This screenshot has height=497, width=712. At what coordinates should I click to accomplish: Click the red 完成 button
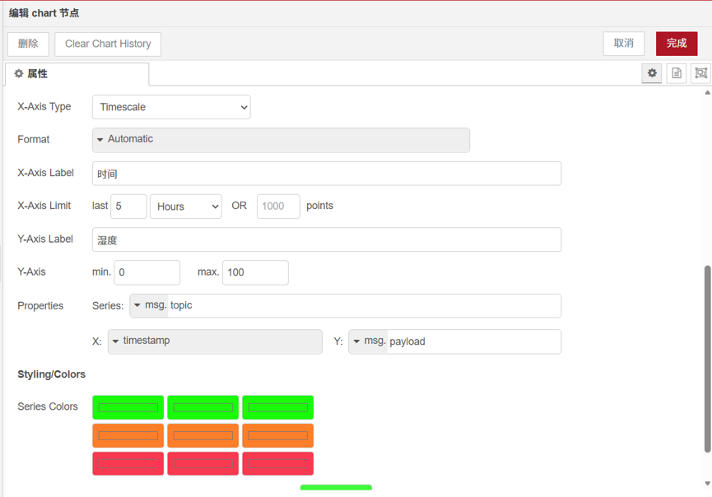676,44
